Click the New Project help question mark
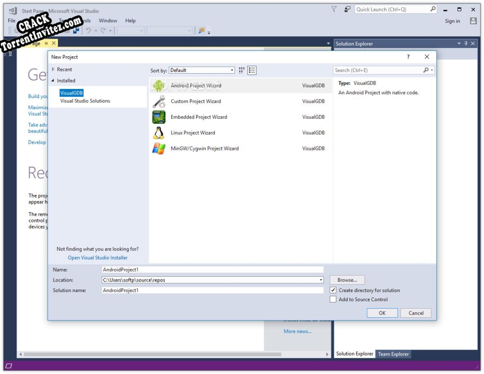Screen dimensions: 484x374 [408, 57]
